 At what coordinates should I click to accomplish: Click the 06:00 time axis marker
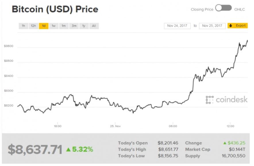coord(173,126)
